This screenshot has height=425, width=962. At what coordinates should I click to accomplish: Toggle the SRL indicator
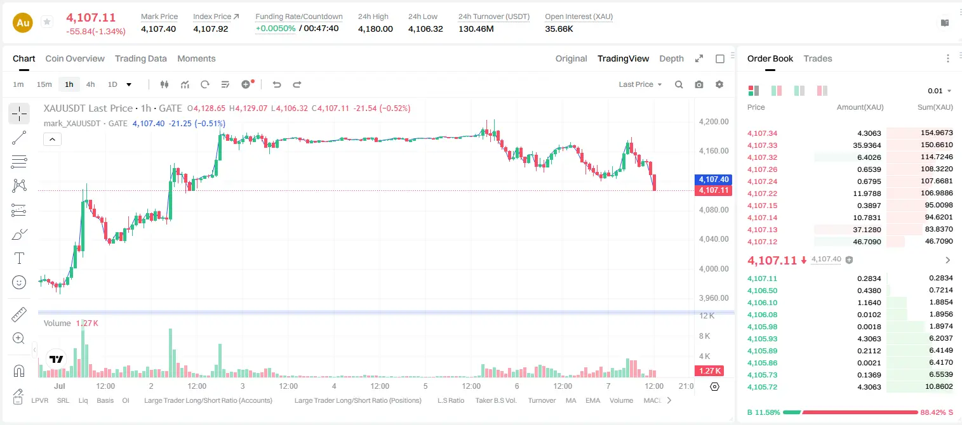(63, 400)
